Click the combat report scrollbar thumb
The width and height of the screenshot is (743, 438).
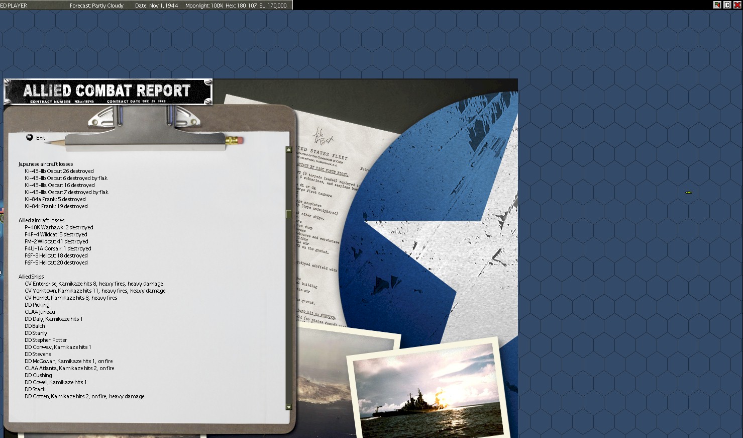(289, 214)
